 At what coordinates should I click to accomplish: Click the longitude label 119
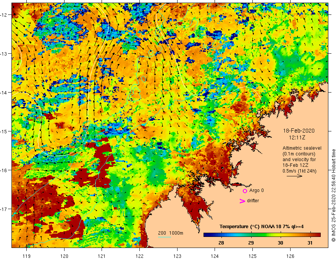pyautogui.click(x=26, y=256)
